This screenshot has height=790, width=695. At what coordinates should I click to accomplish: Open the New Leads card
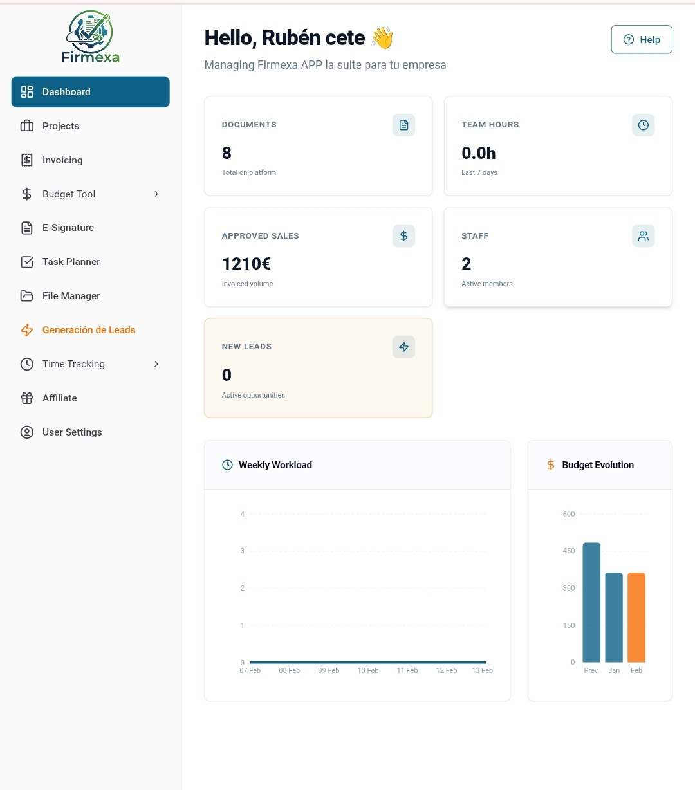pos(318,367)
